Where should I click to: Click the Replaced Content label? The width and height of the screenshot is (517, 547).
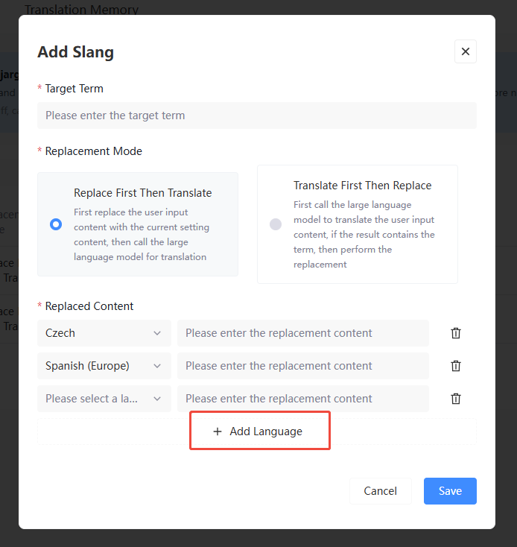[89, 306]
